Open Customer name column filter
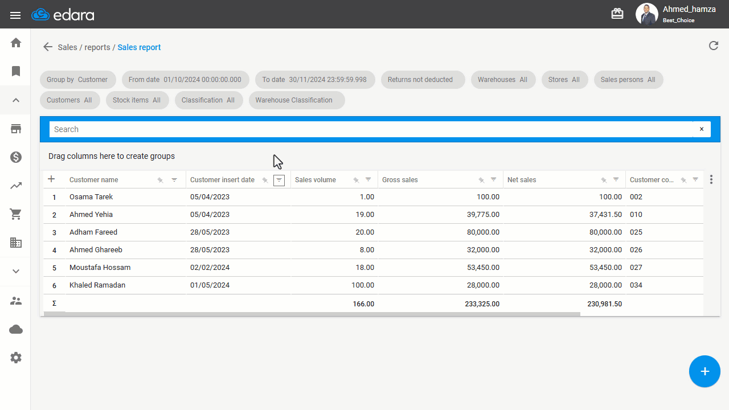 tap(174, 180)
